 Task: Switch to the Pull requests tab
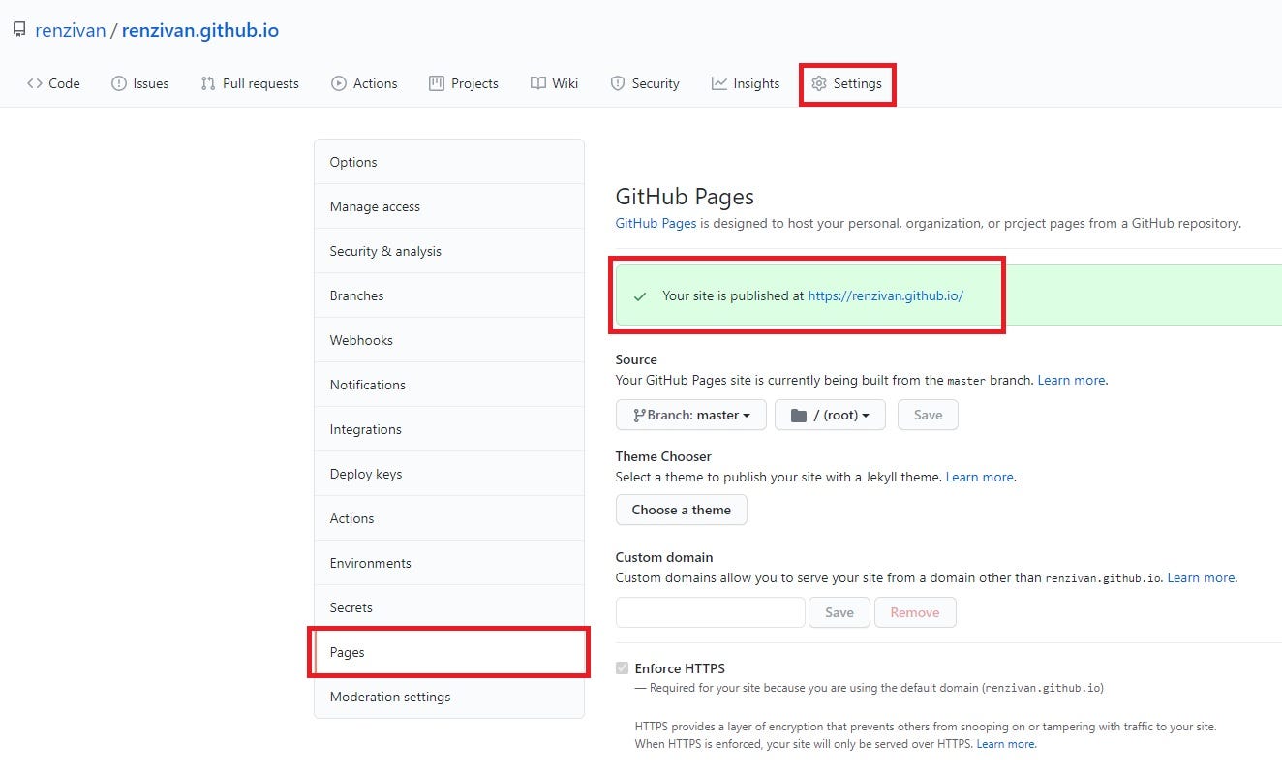coord(250,83)
